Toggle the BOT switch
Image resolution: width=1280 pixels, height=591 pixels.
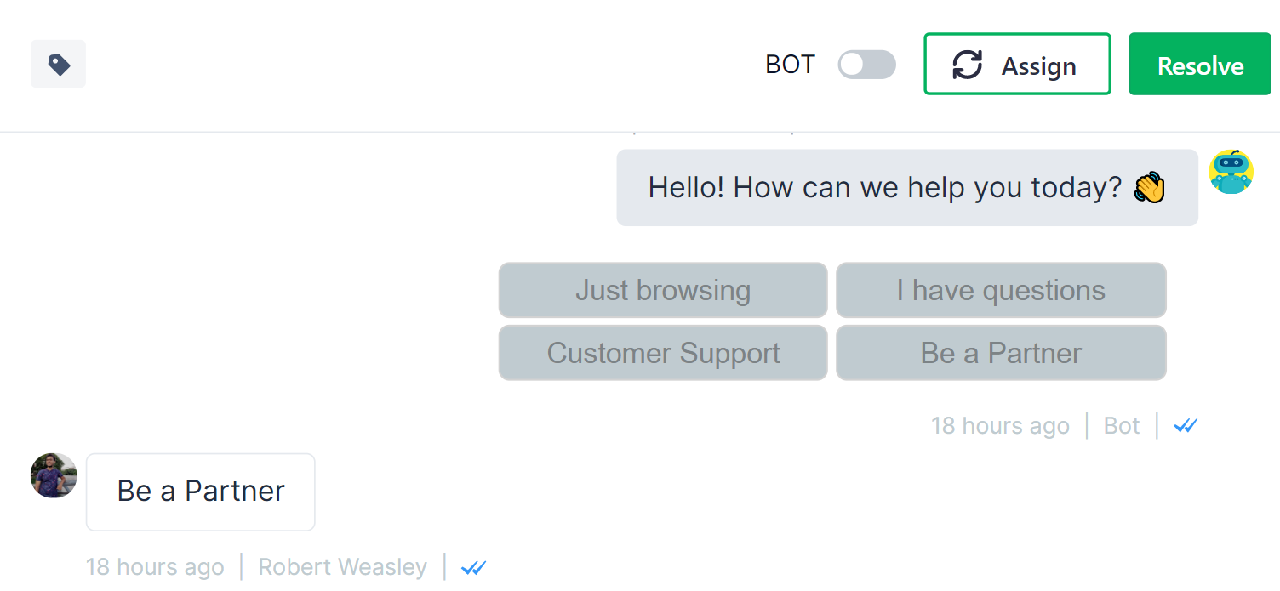pyautogui.click(x=866, y=65)
